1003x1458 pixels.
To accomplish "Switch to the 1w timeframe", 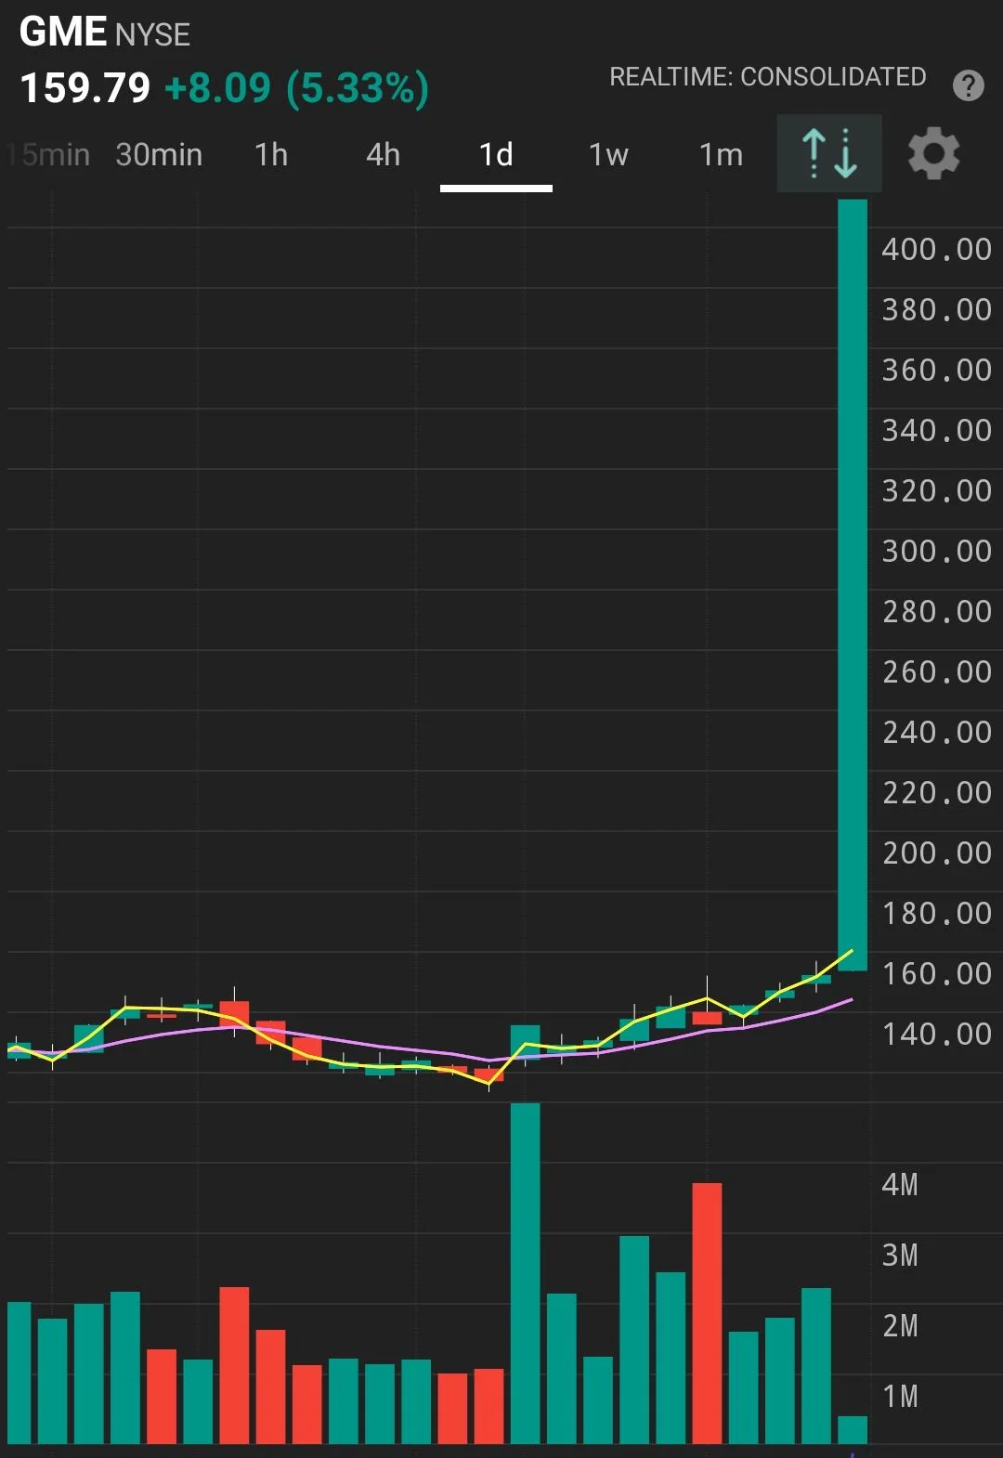I will [x=608, y=154].
